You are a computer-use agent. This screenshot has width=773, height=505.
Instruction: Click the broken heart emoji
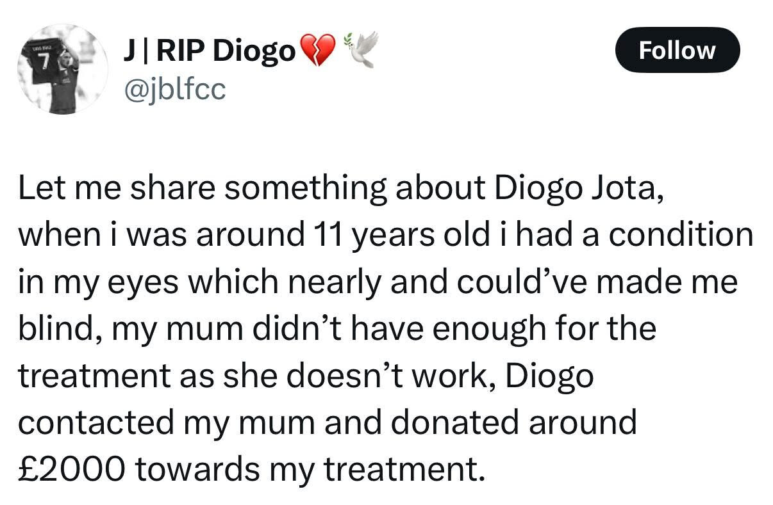point(318,51)
